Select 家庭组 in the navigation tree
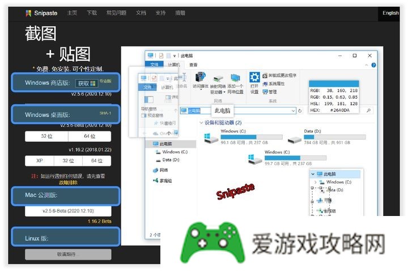 coord(163,180)
